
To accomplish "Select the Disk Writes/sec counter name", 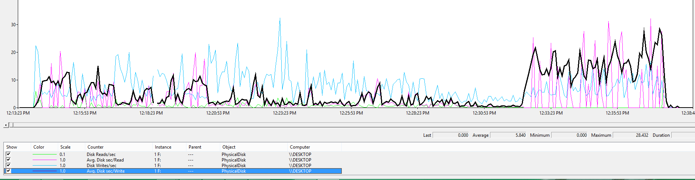I will [102, 166].
